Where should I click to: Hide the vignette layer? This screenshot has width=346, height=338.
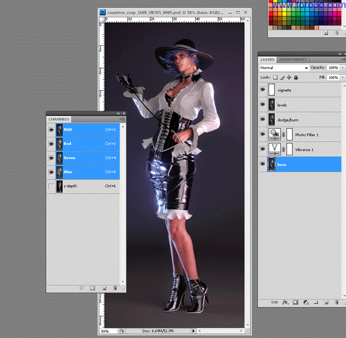[263, 90]
